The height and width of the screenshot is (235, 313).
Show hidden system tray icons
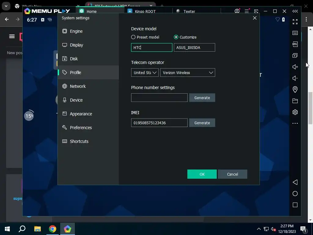tap(259, 229)
